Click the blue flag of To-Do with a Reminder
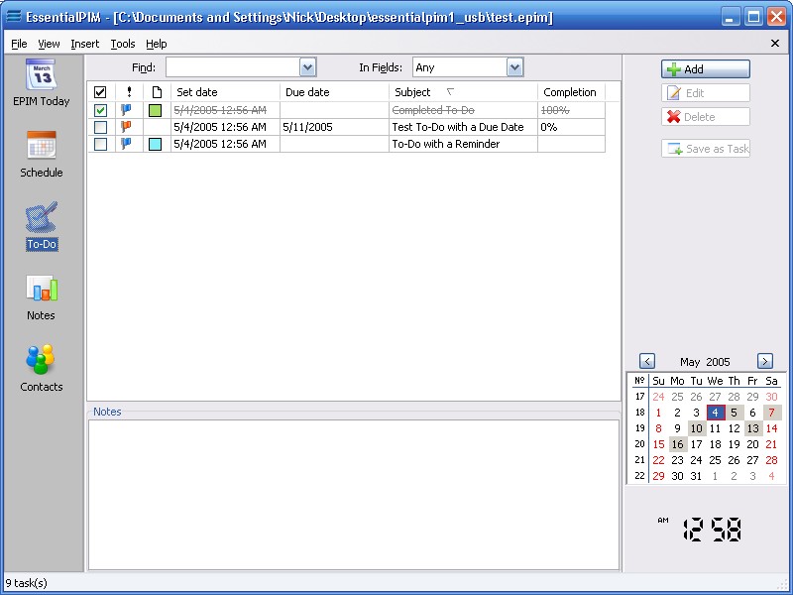Screen dimensions: 793x595 coord(126,144)
